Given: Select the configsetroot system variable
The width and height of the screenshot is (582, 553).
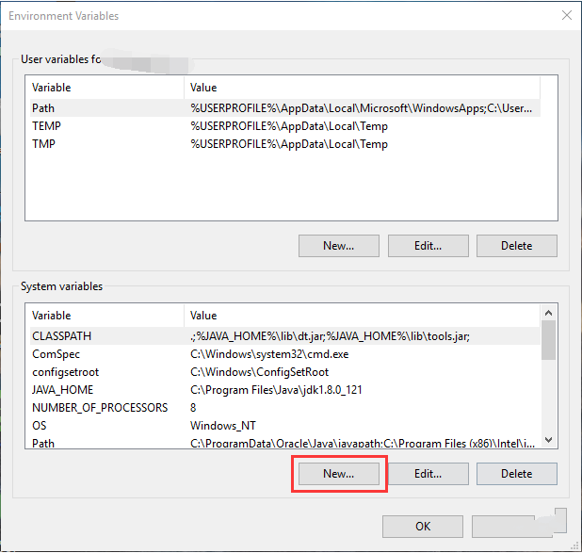Looking at the screenshot, I should pos(63,372).
